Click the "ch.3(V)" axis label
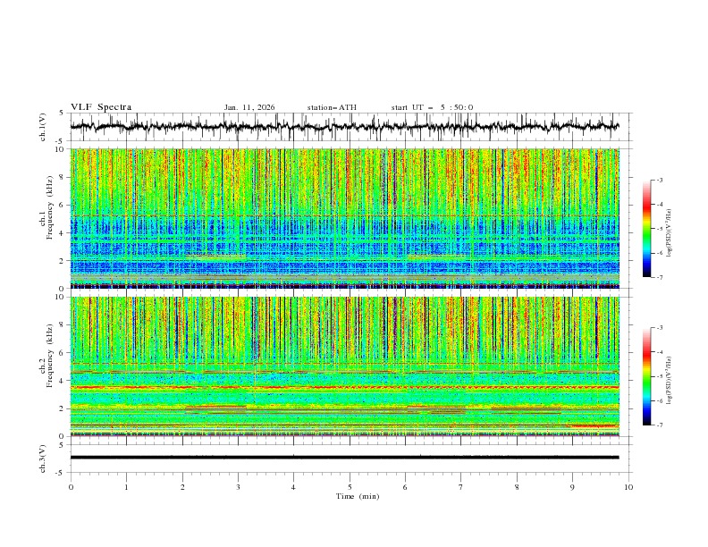Viewport: 708px width, 547px height. pos(43,459)
